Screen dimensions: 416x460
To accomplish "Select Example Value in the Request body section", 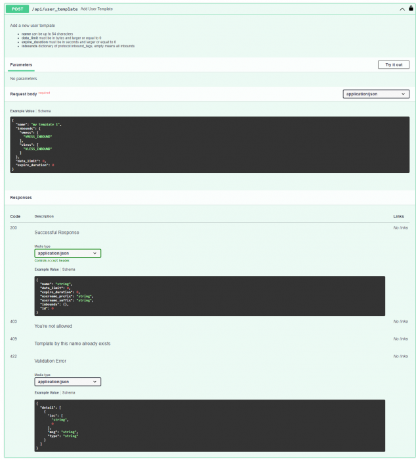I will click(x=22, y=111).
